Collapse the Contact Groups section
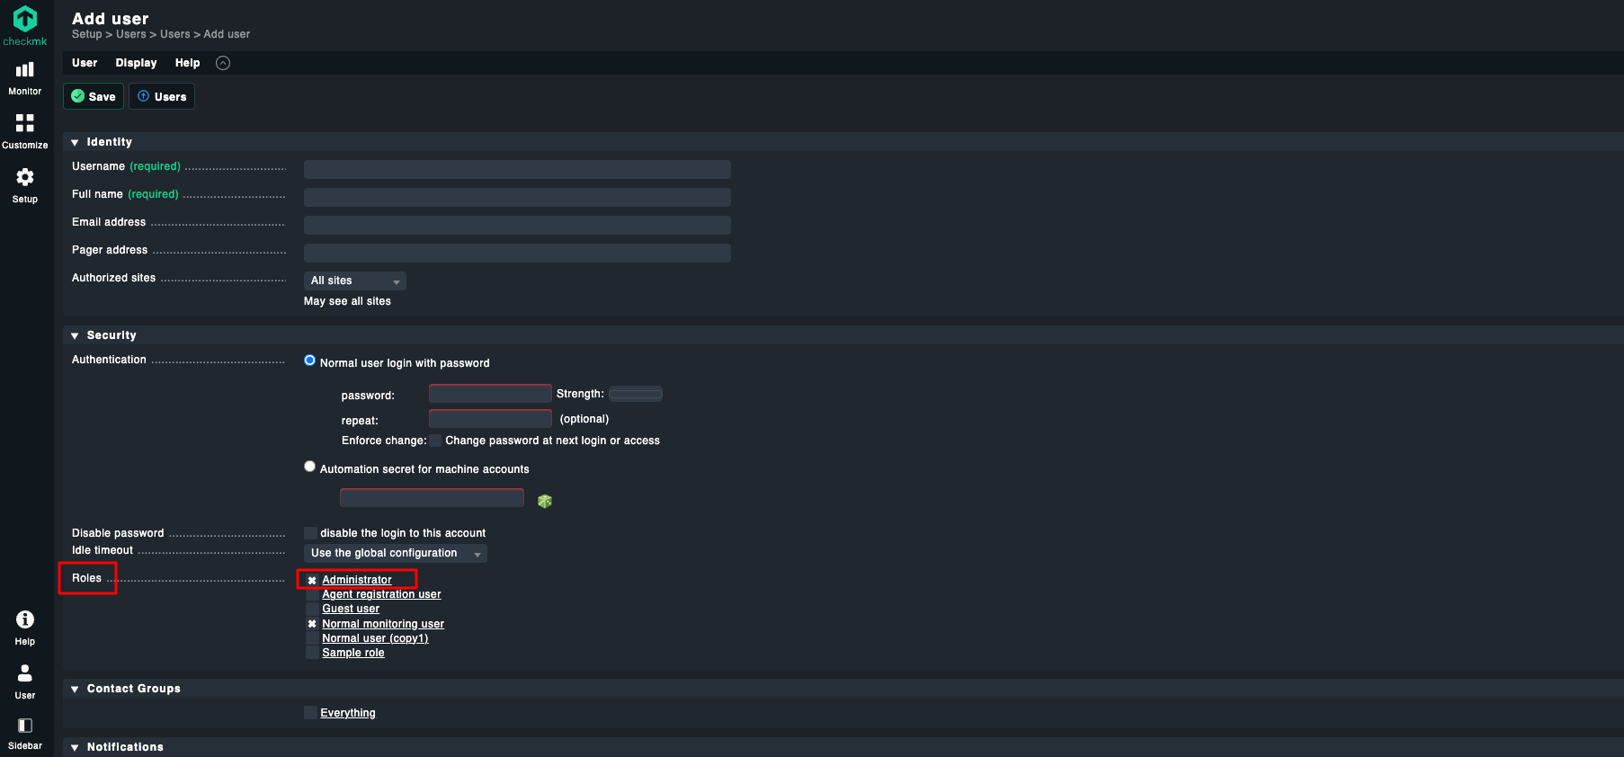 coord(75,689)
